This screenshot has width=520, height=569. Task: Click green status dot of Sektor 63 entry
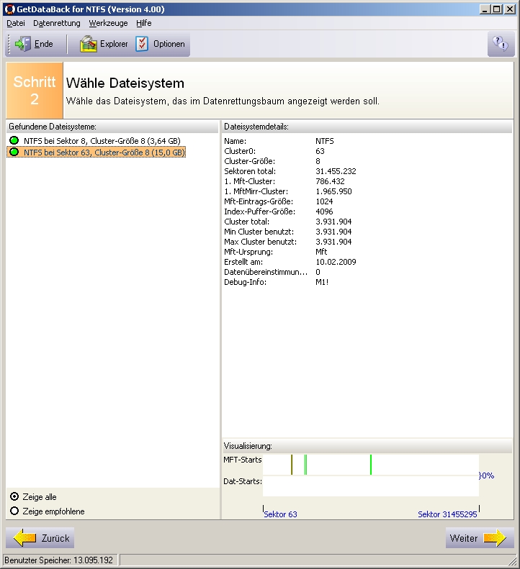click(14, 152)
